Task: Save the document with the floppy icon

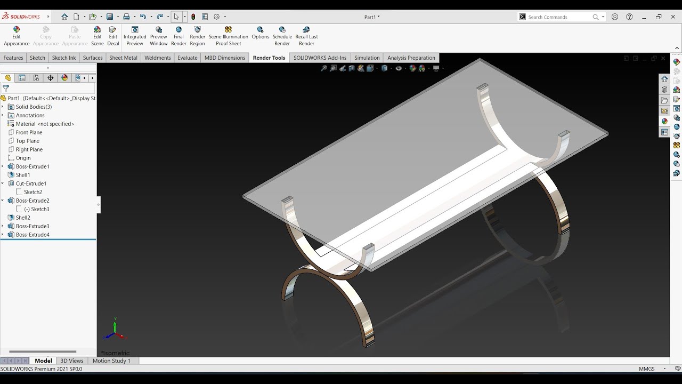Action: pyautogui.click(x=109, y=17)
